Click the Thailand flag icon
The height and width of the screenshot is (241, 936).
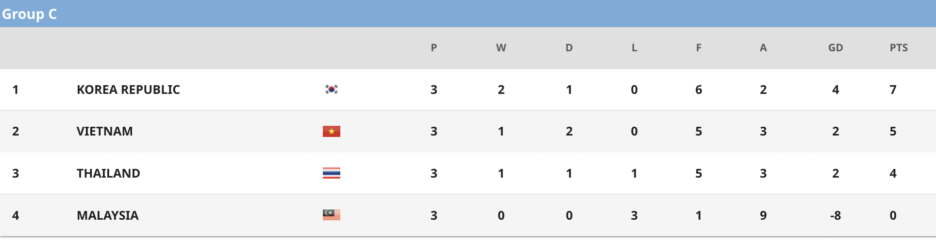[332, 173]
